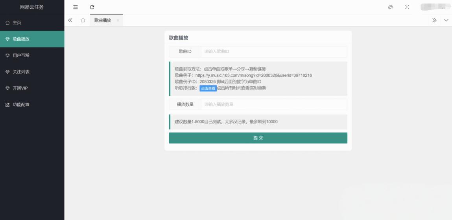The width and height of the screenshot is (452, 220).
Task: Open the tab options dropdown arrow
Action: [446, 20]
